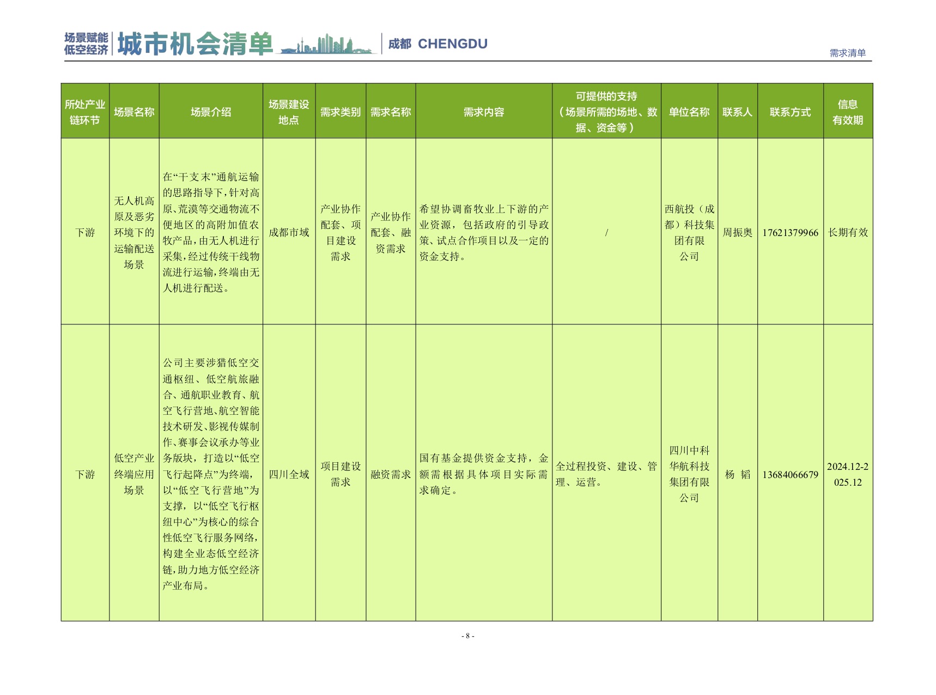Click the 西航投（成都）科技集团有限公司 cell
Image resolution: width=936 pixels, height=695 pixels.
click(689, 233)
